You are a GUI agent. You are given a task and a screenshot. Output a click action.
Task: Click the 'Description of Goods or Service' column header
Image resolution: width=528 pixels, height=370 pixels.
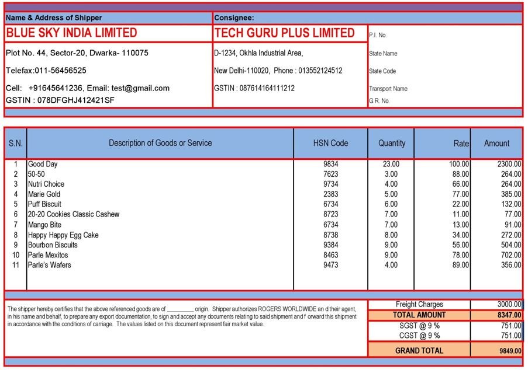160,143
